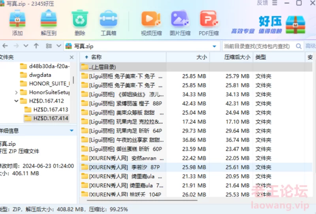Sort by 名称 column header
Viewport: 316px width, 214px height.
pos(123,57)
